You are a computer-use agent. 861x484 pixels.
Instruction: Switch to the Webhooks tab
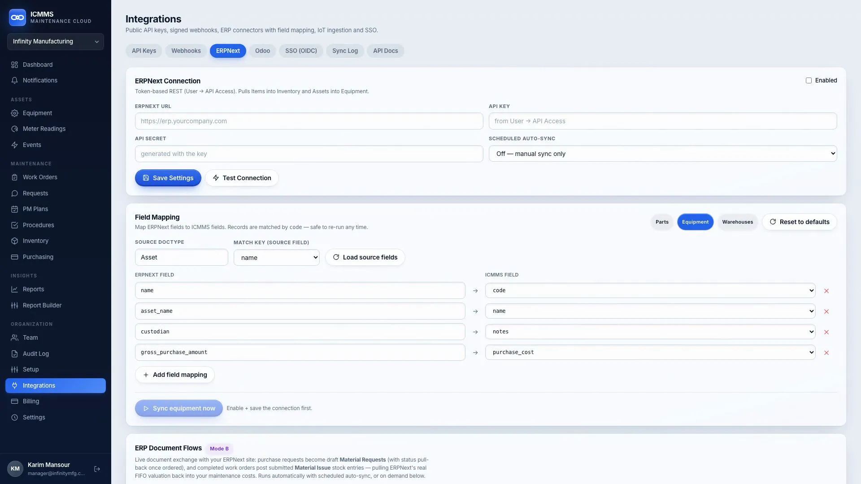[186, 51]
